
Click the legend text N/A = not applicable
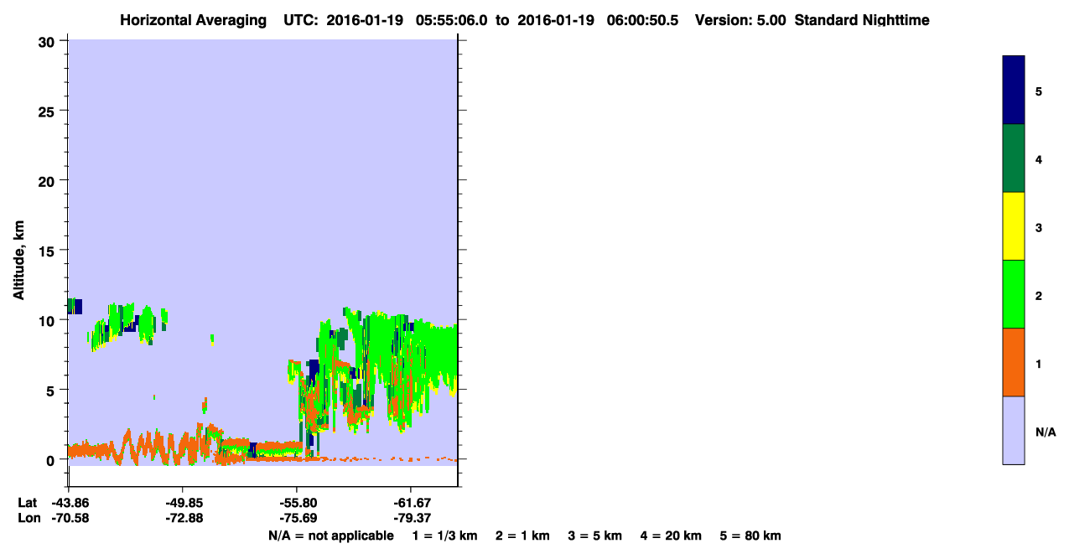330,536
